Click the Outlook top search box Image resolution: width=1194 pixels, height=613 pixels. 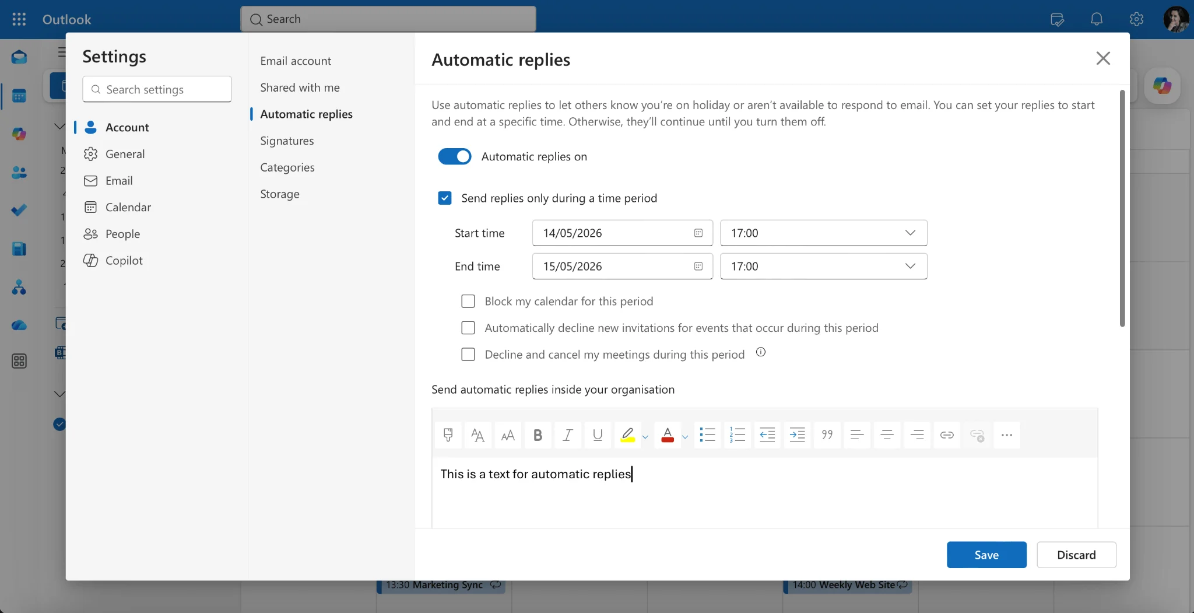[x=388, y=19]
